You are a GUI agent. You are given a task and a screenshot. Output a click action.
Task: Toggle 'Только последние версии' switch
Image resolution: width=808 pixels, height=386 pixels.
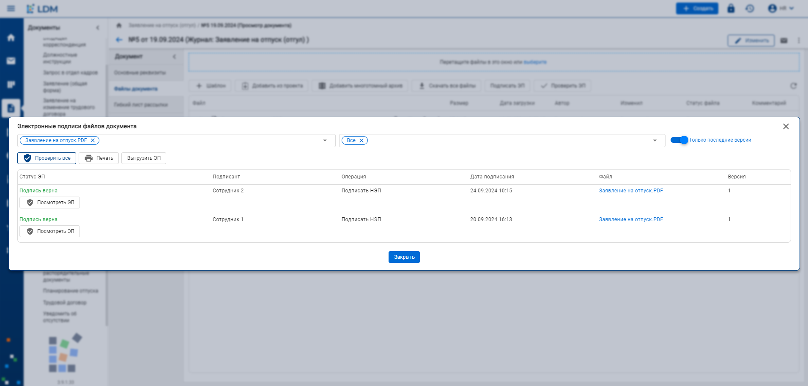pyautogui.click(x=679, y=140)
